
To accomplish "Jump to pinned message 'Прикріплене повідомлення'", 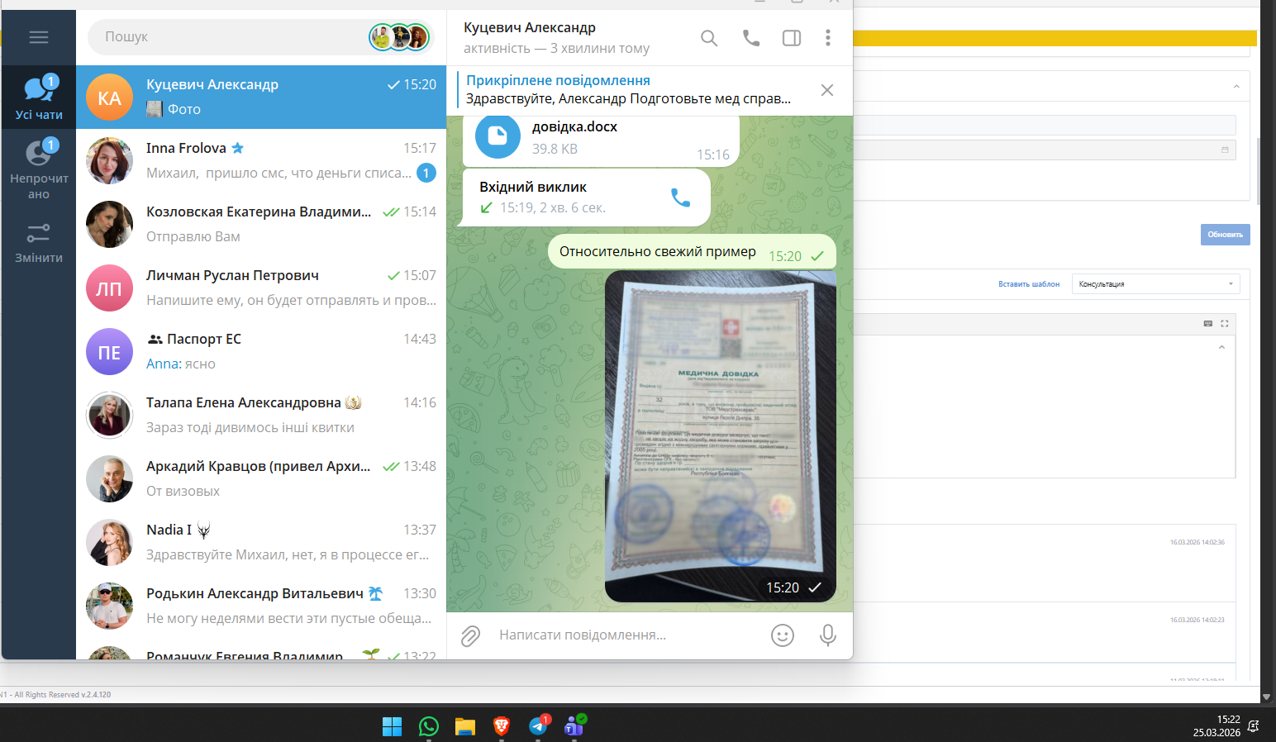I will point(628,89).
